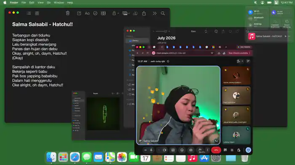
Task: Click the info icon in the Photos toolbar
Action: 216,31
